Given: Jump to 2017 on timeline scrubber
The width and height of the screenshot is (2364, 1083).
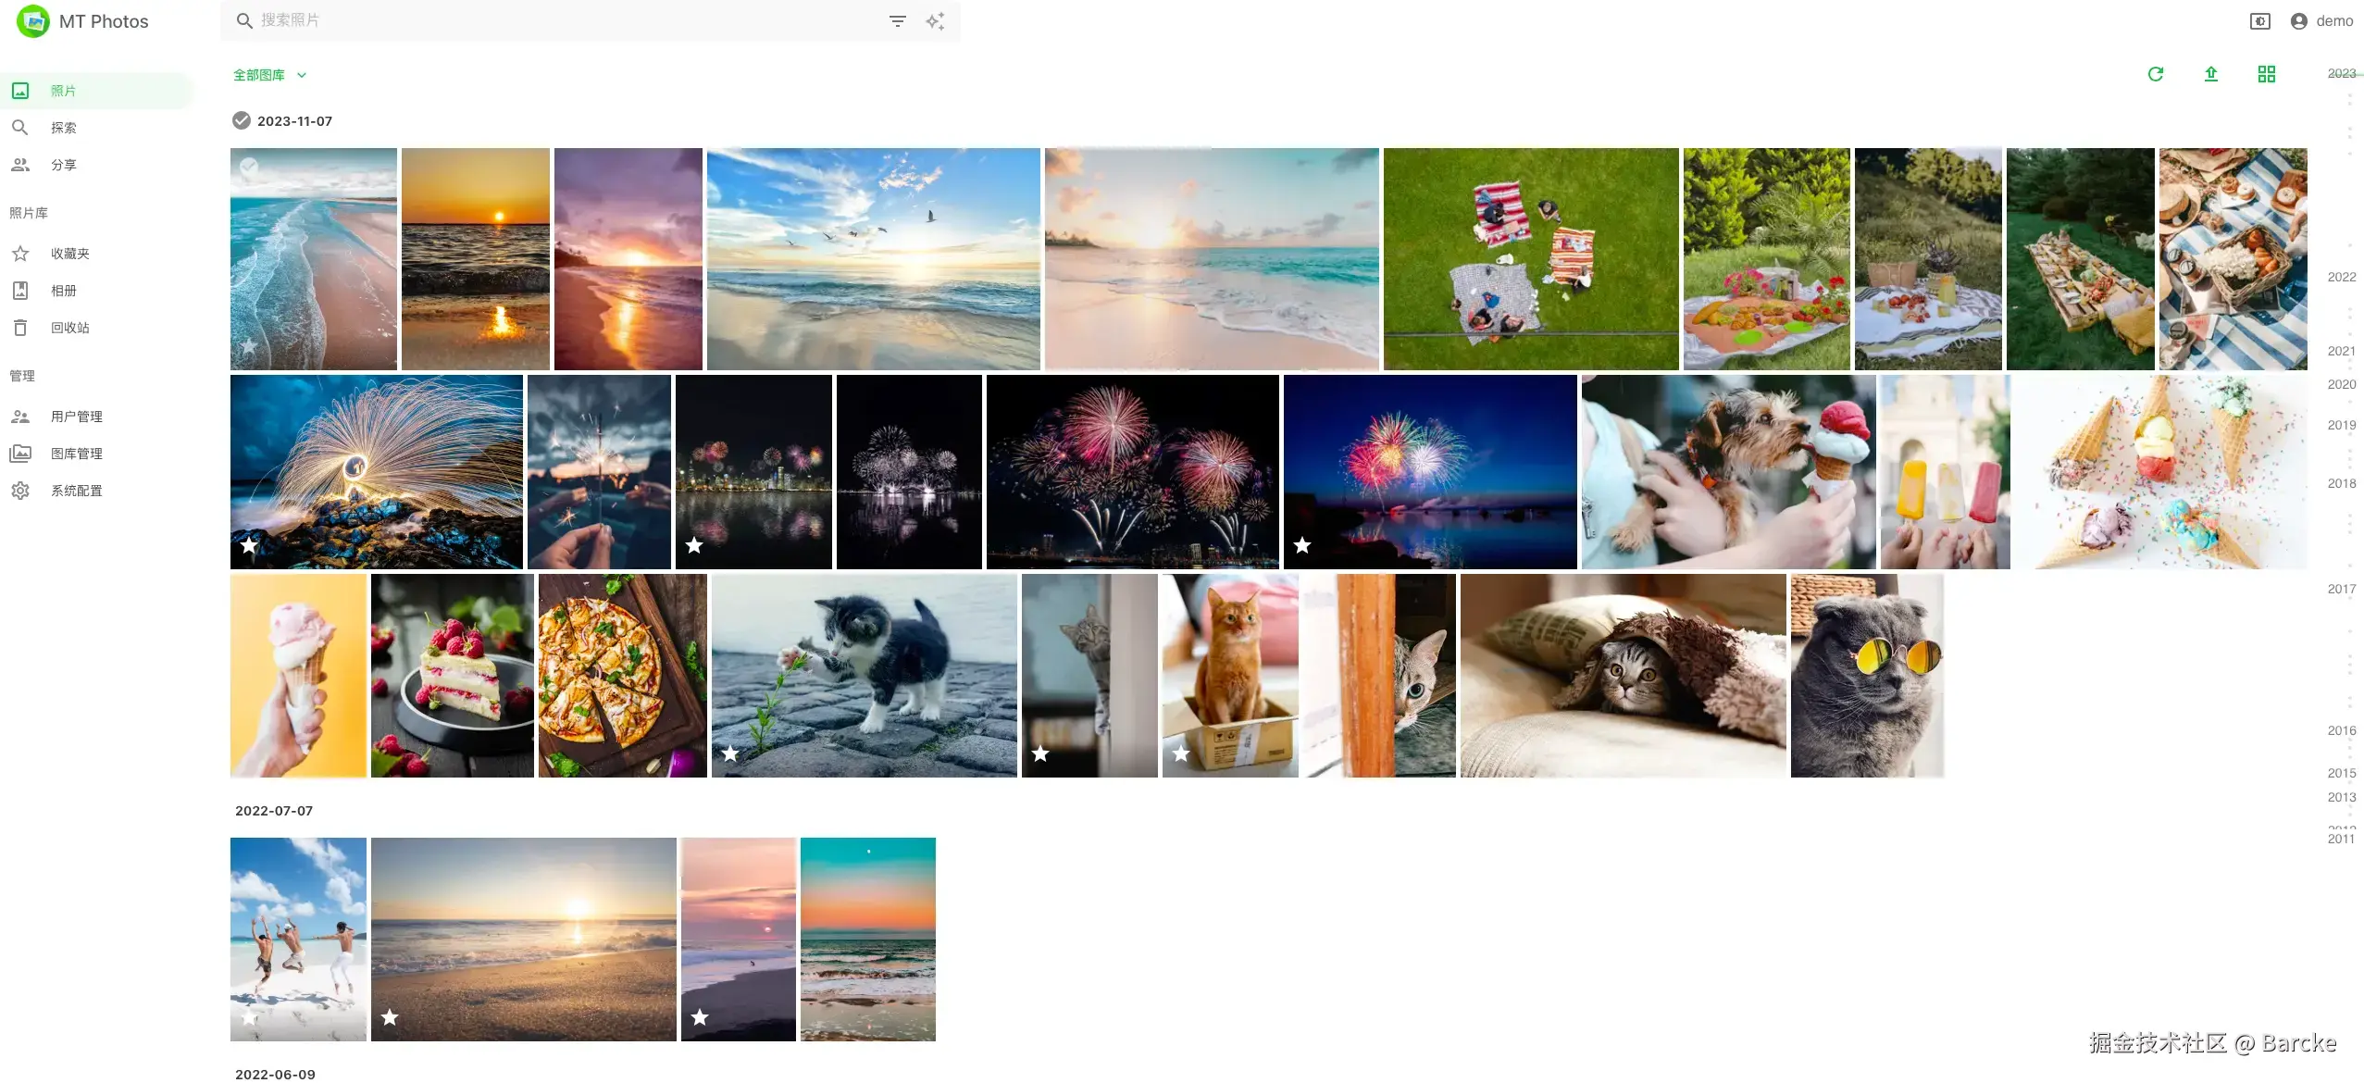Looking at the screenshot, I should (x=2341, y=589).
